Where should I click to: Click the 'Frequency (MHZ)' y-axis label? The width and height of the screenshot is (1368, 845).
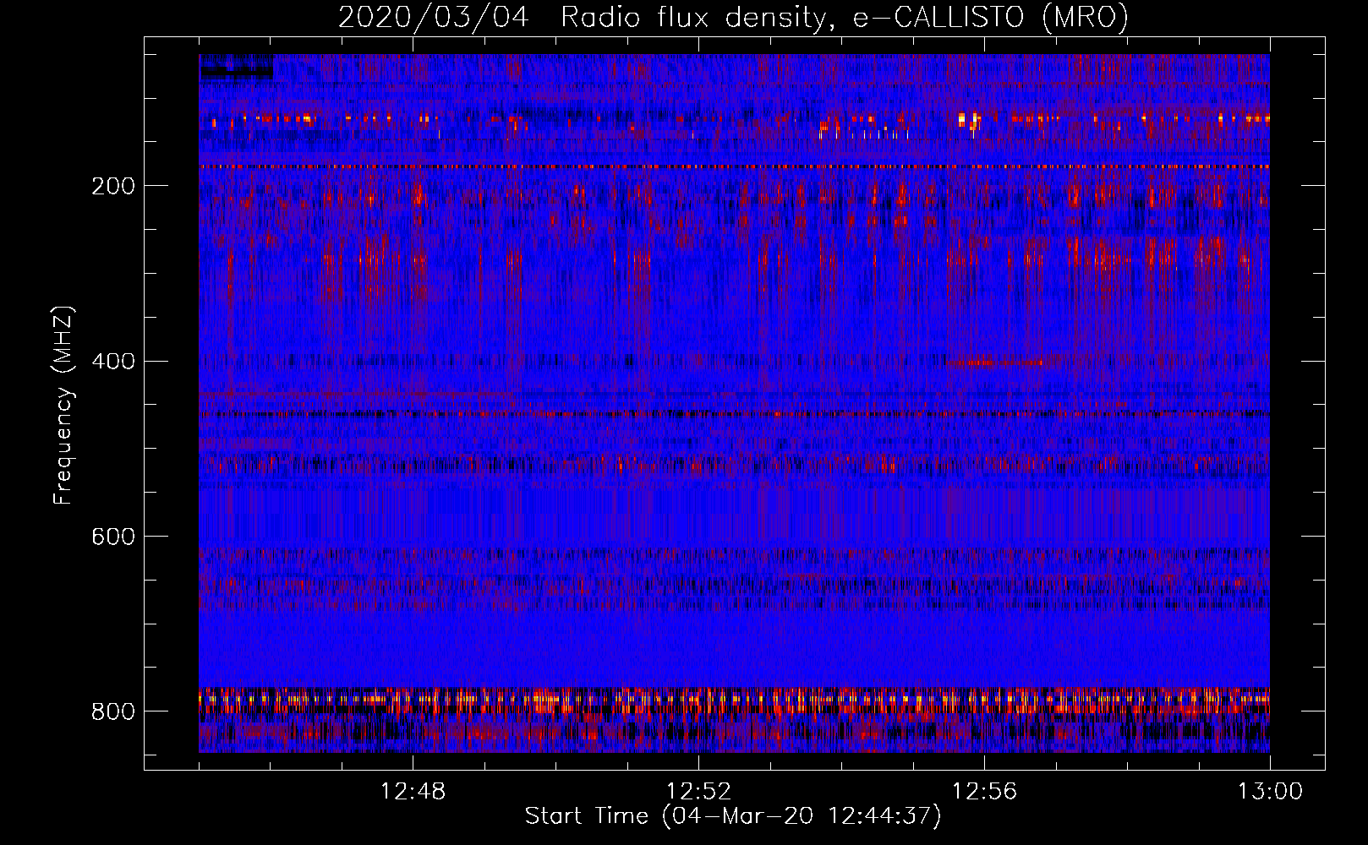[63, 405]
